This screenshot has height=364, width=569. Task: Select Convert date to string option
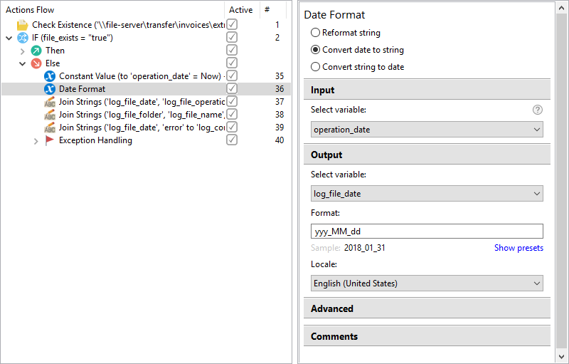point(315,50)
